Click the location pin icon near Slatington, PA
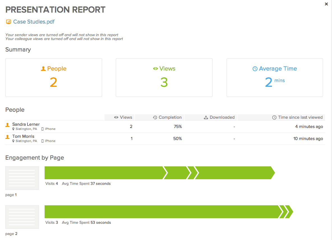Screen dimensions: 332x240 pos(13,129)
